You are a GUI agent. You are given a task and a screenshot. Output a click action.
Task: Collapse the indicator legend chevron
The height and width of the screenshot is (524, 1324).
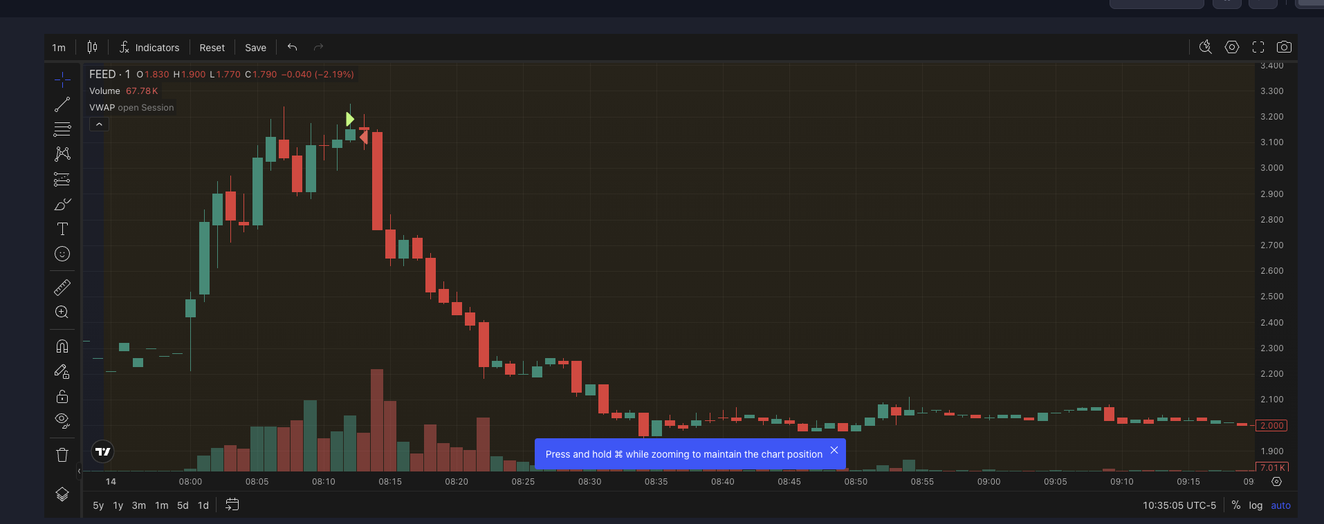tap(99, 124)
